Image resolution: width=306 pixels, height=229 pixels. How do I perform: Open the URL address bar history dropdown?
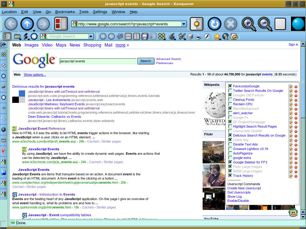184,24
